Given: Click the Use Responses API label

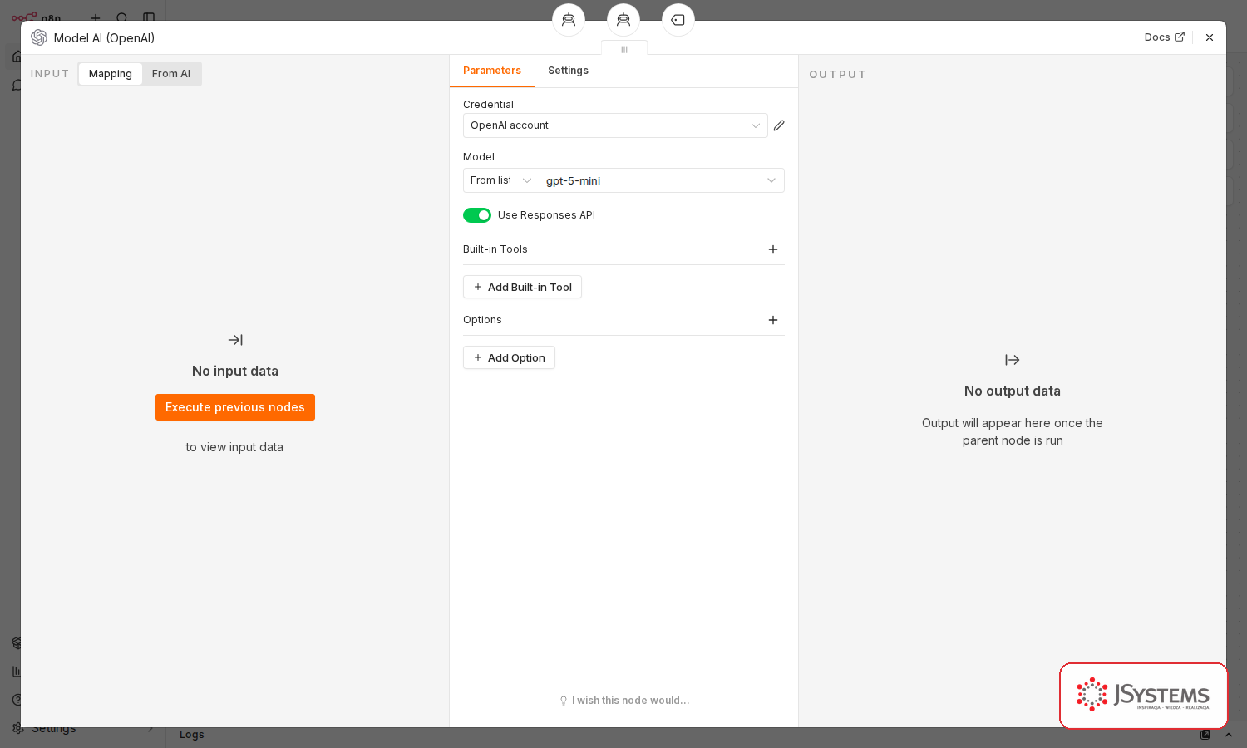Looking at the screenshot, I should tap(546, 215).
